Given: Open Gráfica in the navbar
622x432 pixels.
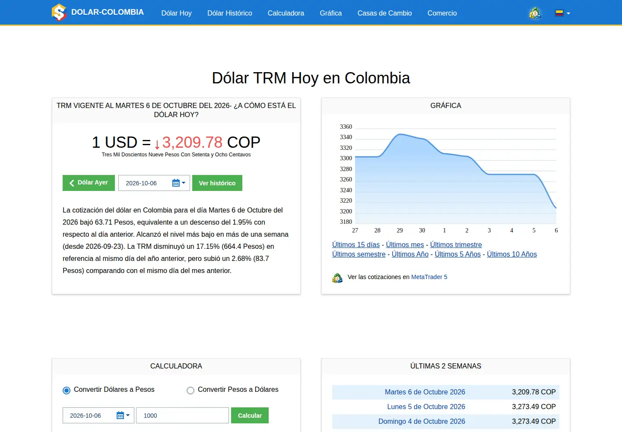Looking at the screenshot, I should pos(331,13).
